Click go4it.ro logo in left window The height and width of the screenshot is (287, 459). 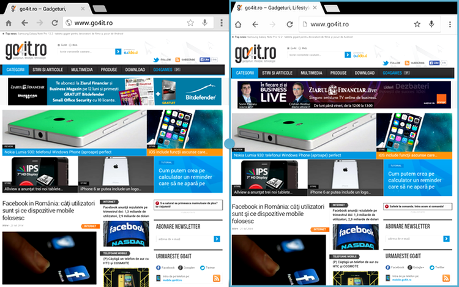26,50
